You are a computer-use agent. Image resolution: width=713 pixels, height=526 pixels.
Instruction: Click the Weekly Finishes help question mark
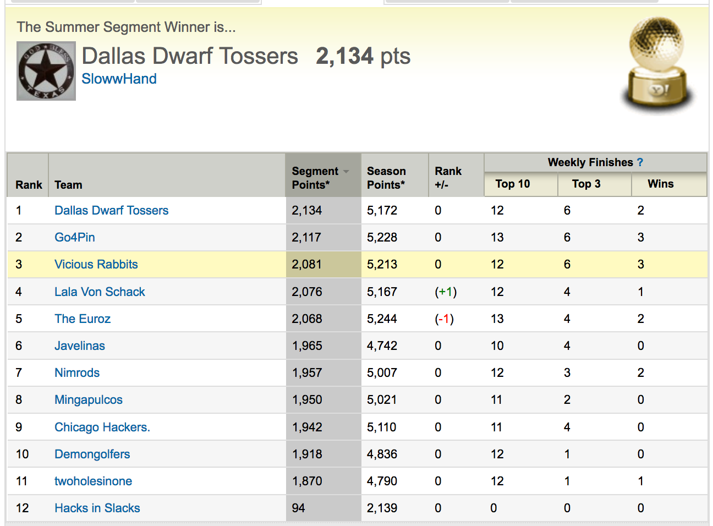click(640, 162)
